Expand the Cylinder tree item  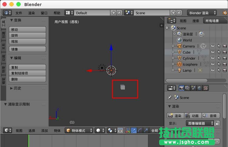173,58
